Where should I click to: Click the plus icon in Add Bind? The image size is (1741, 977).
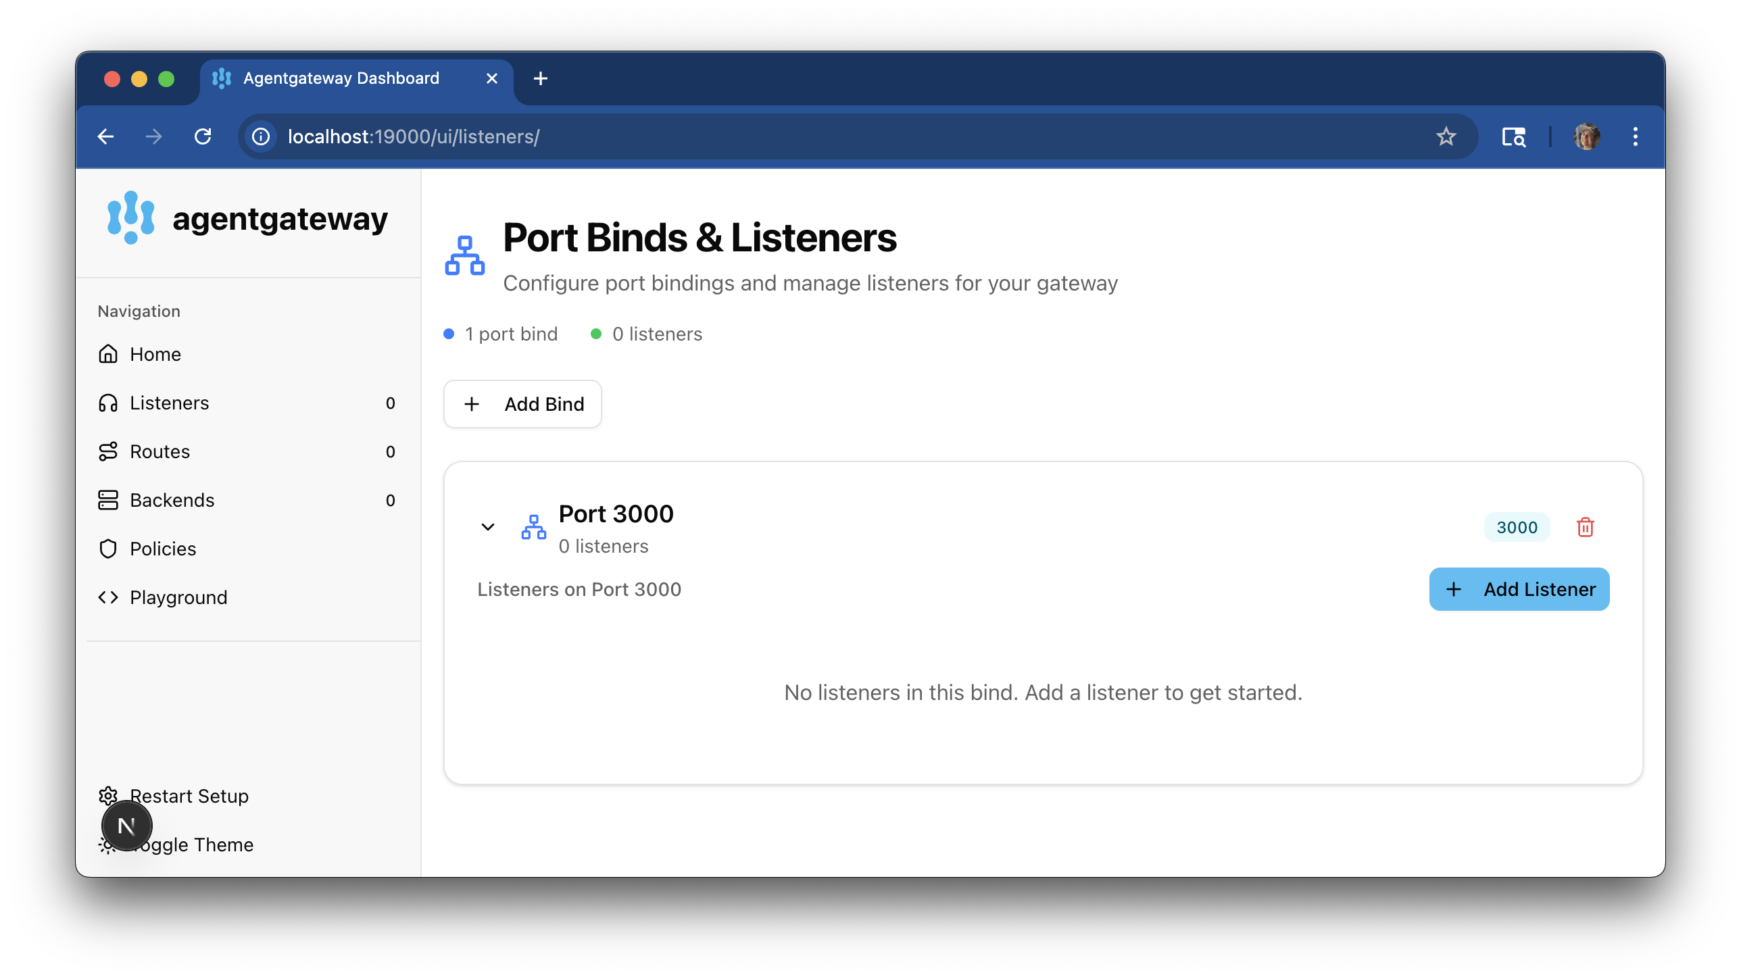[x=472, y=404]
